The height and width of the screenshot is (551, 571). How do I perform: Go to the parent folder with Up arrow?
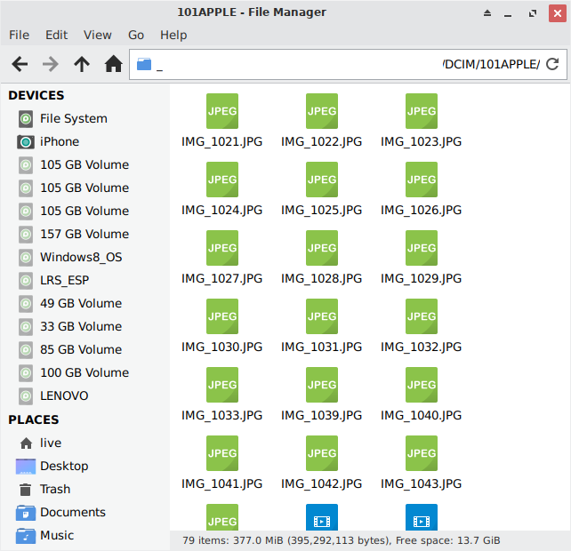[82, 64]
